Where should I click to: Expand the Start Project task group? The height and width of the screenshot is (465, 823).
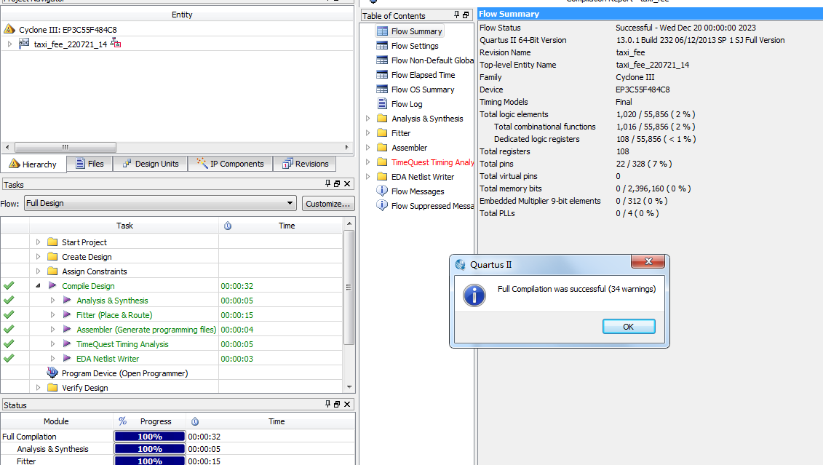tap(38, 242)
